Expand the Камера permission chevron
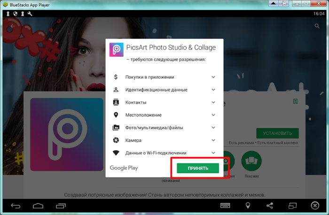Image resolution: width=329 pixels, height=215 pixels. click(x=213, y=140)
